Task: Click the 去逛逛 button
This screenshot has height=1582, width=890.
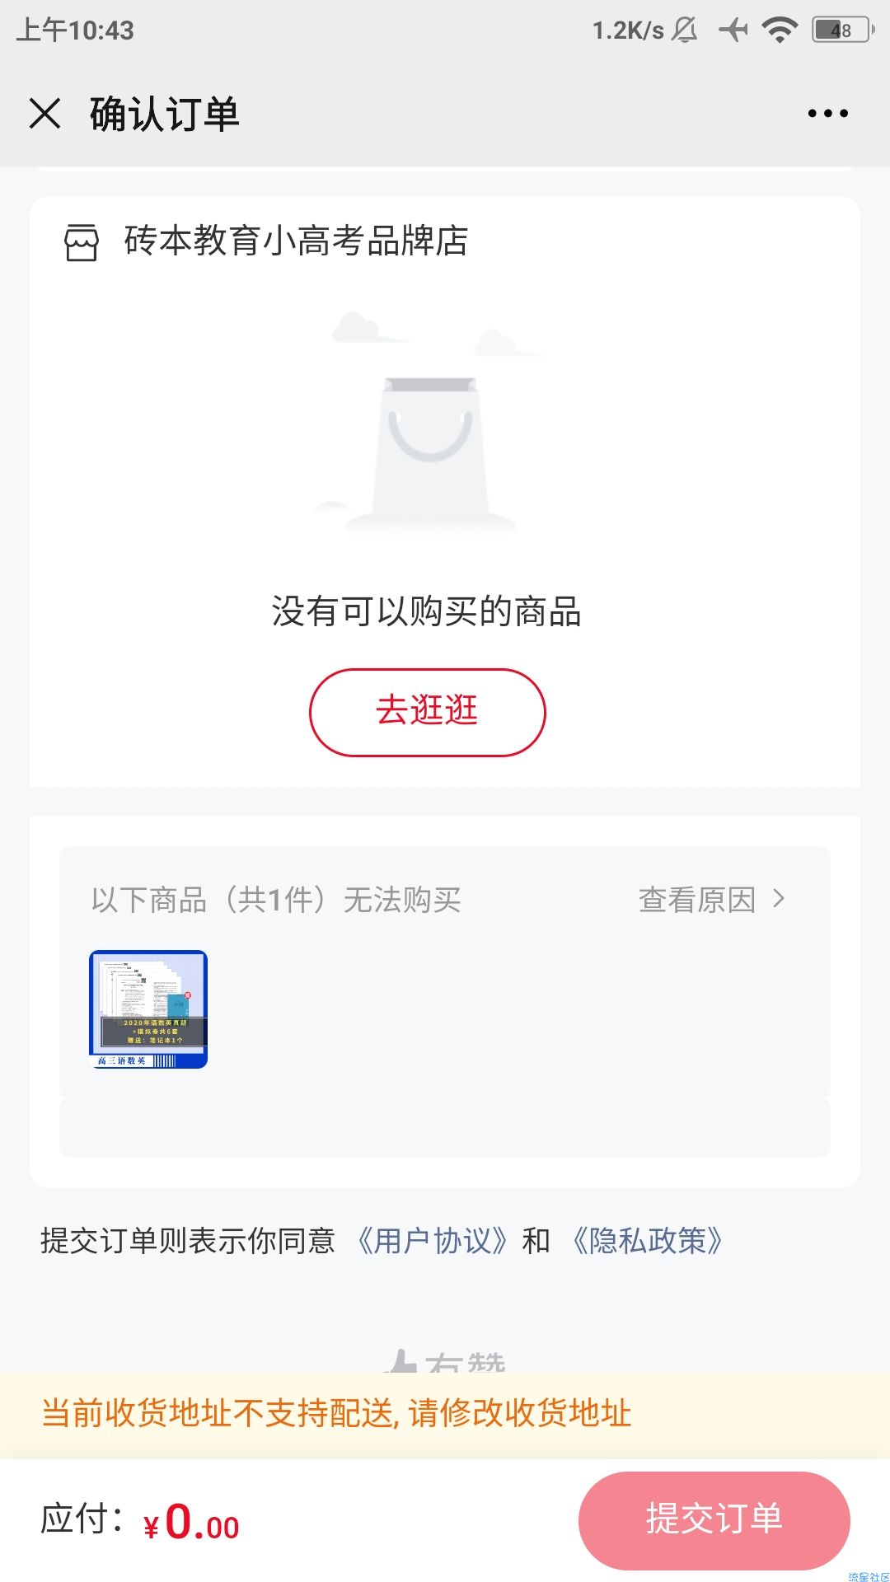Action: point(427,712)
